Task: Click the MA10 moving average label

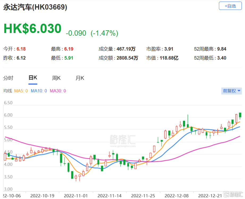Action: click(x=39, y=91)
